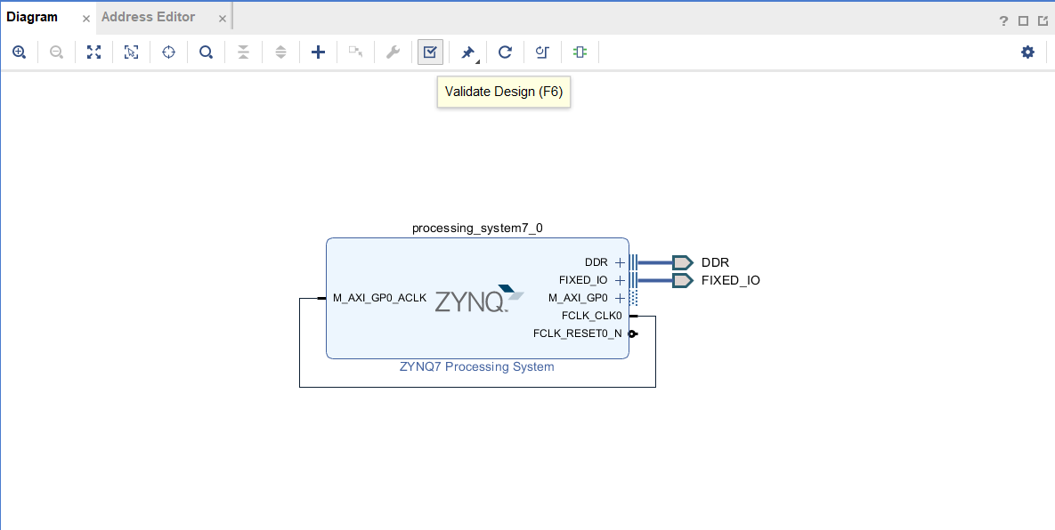Switch to the Address Editor tab
The image size is (1055, 530).
click(x=147, y=16)
